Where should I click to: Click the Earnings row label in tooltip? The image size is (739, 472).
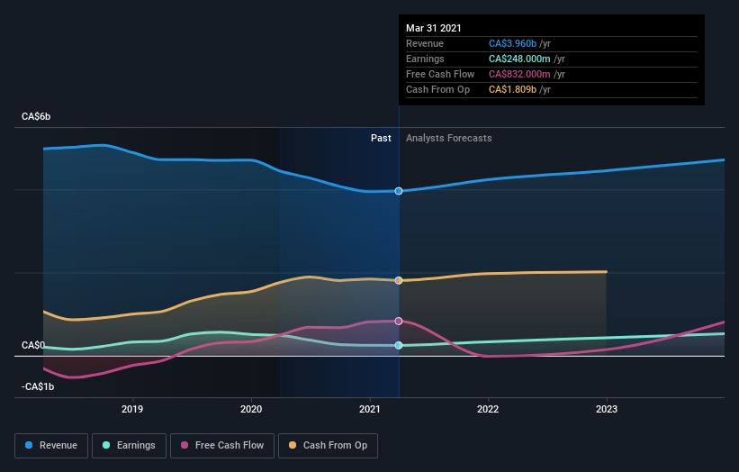coord(425,59)
